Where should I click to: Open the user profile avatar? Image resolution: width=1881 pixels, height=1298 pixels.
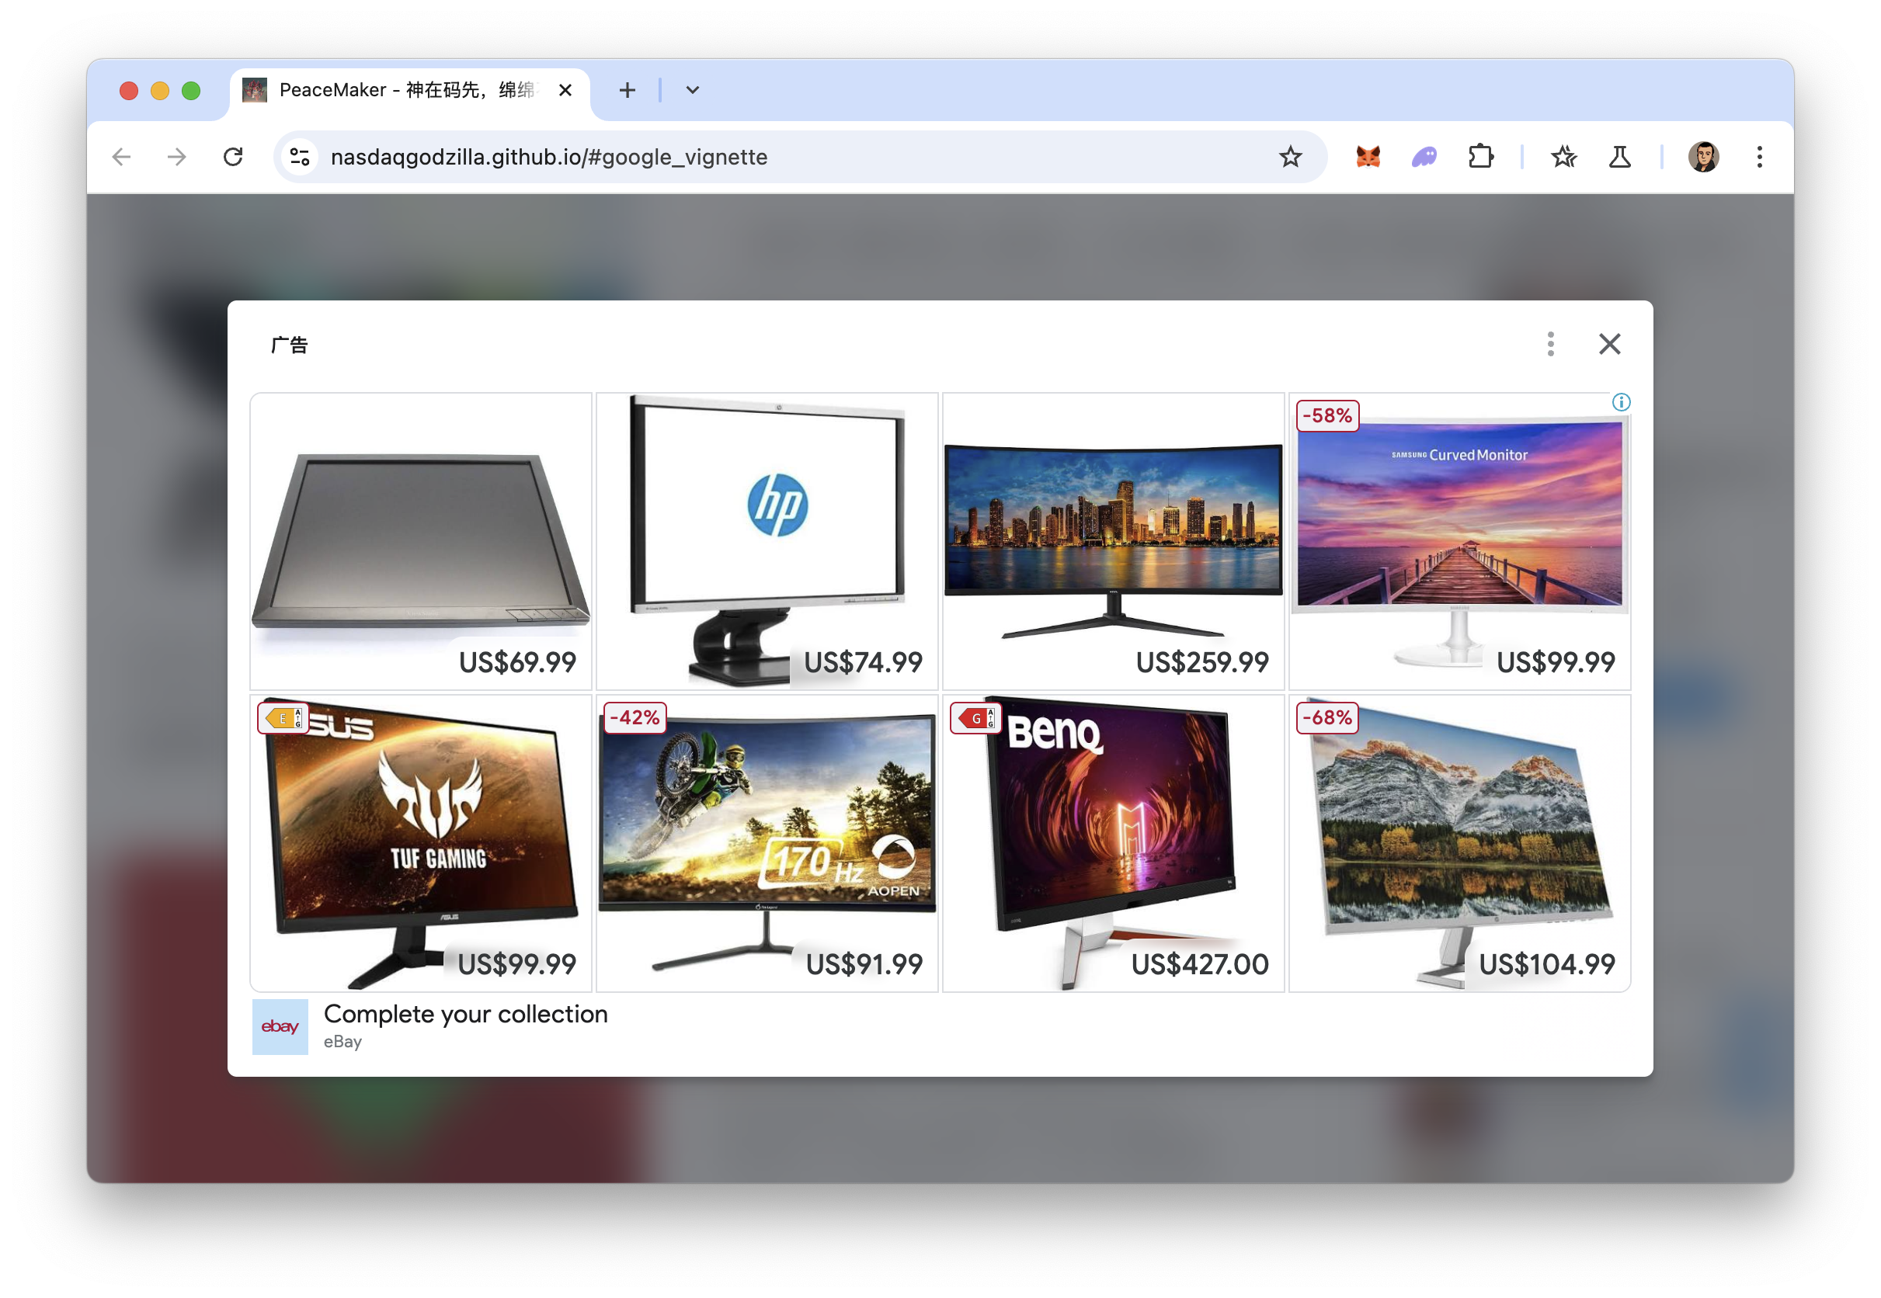tap(1703, 157)
